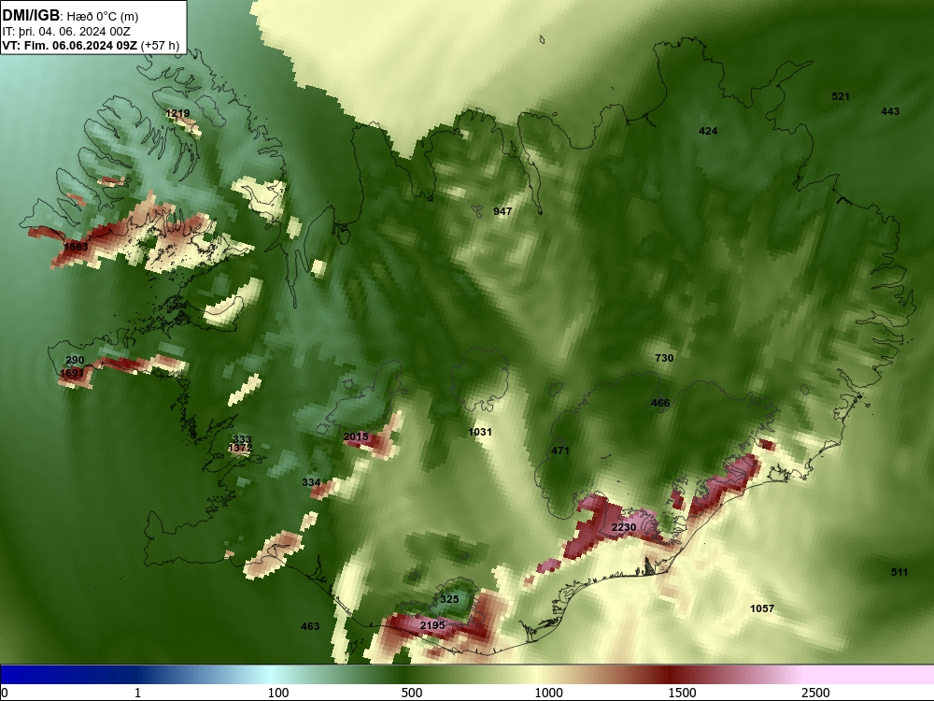Select the 1691 value label
Image resolution: width=934 pixels, height=701 pixels.
(x=72, y=373)
